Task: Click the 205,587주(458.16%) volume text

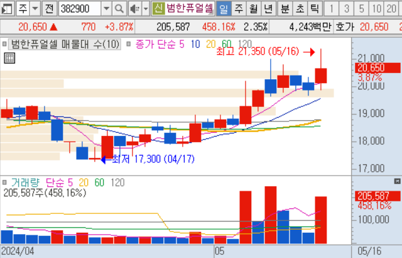Action: pos(45,193)
